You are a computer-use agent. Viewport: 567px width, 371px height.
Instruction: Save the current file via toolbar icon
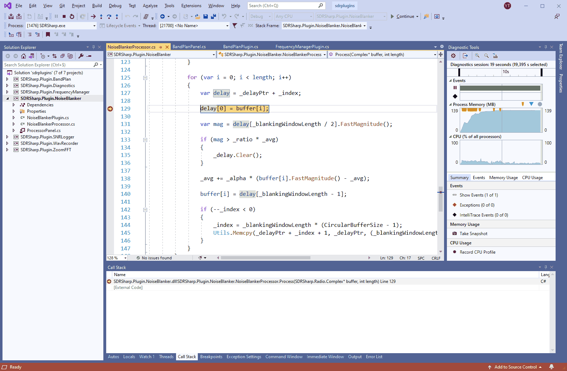[206, 16]
